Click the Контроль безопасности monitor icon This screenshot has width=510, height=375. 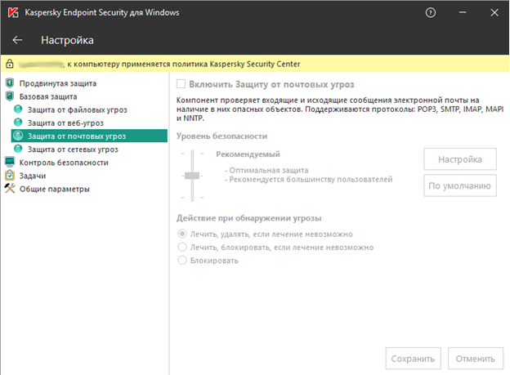[10, 163]
